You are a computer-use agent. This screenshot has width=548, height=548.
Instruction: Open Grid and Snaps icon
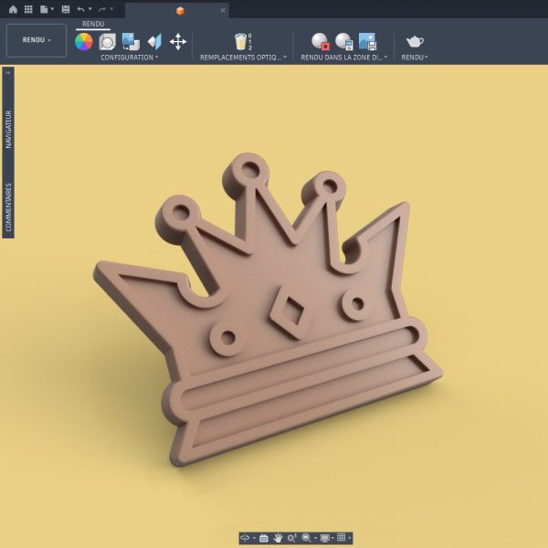[x=342, y=538]
